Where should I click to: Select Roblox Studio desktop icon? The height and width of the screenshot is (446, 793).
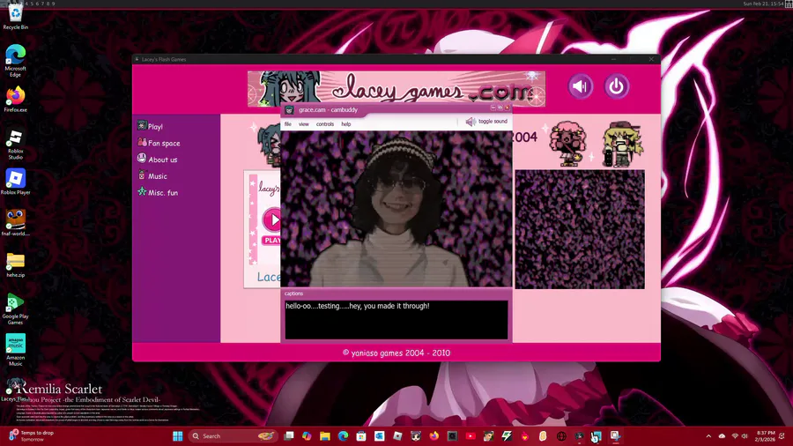pyautogui.click(x=15, y=144)
